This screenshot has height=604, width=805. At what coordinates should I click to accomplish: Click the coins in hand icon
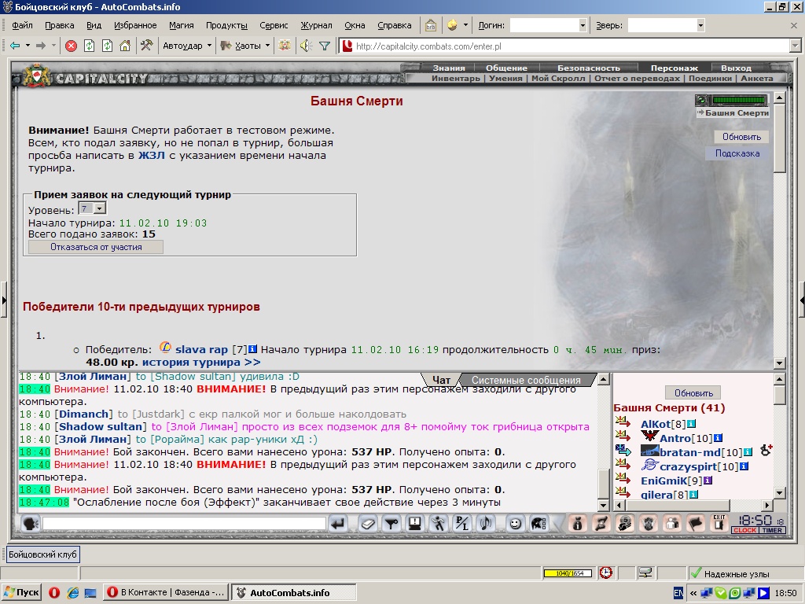coord(625,524)
